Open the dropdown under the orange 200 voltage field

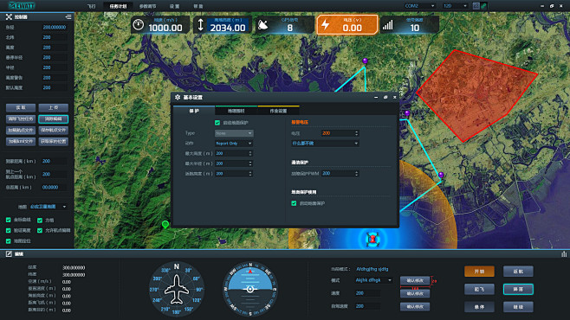[325, 144]
